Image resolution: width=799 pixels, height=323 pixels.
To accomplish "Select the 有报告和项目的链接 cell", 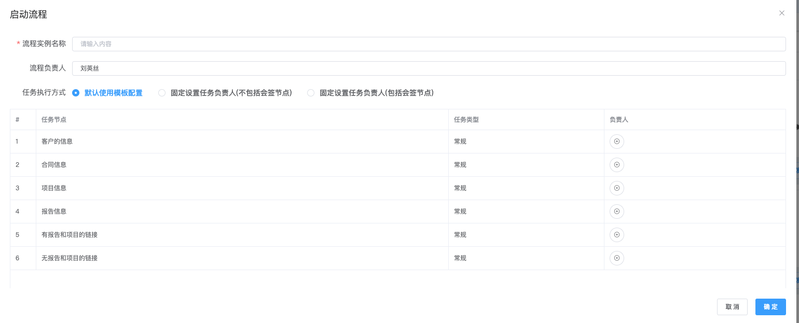I will click(242, 234).
